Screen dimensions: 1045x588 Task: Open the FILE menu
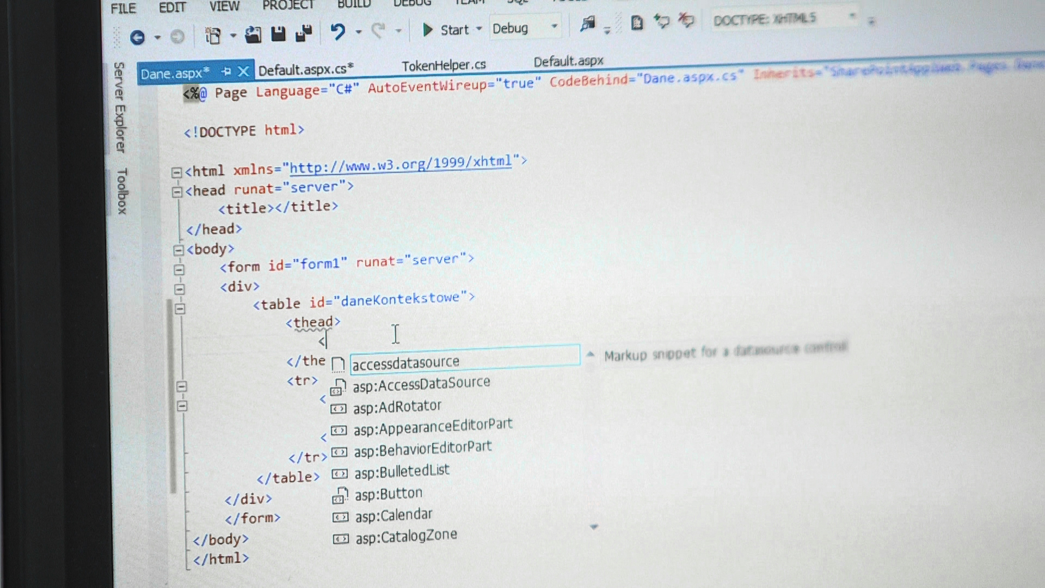(x=124, y=9)
